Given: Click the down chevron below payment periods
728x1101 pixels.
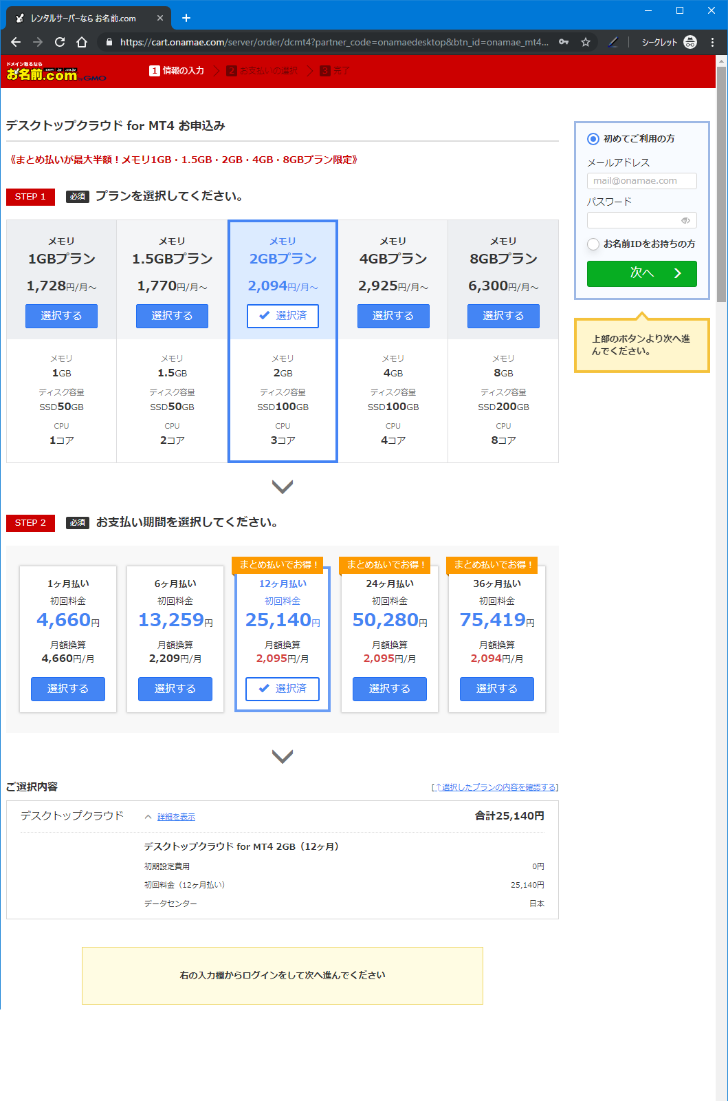Looking at the screenshot, I should tap(283, 756).
